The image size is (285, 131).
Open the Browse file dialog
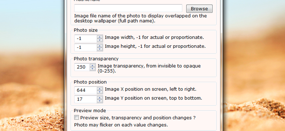199,8
